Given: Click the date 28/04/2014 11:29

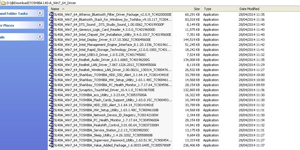Looking at the screenshot, I should [x=252, y=65].
